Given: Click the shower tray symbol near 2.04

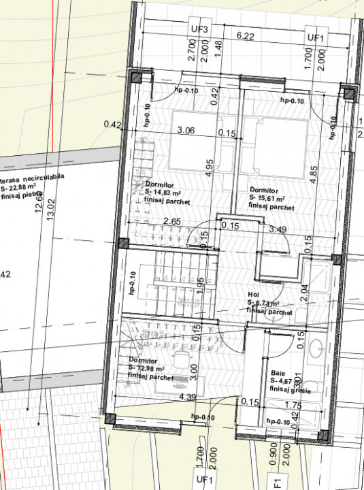Looking at the screenshot, I should (x=317, y=276).
